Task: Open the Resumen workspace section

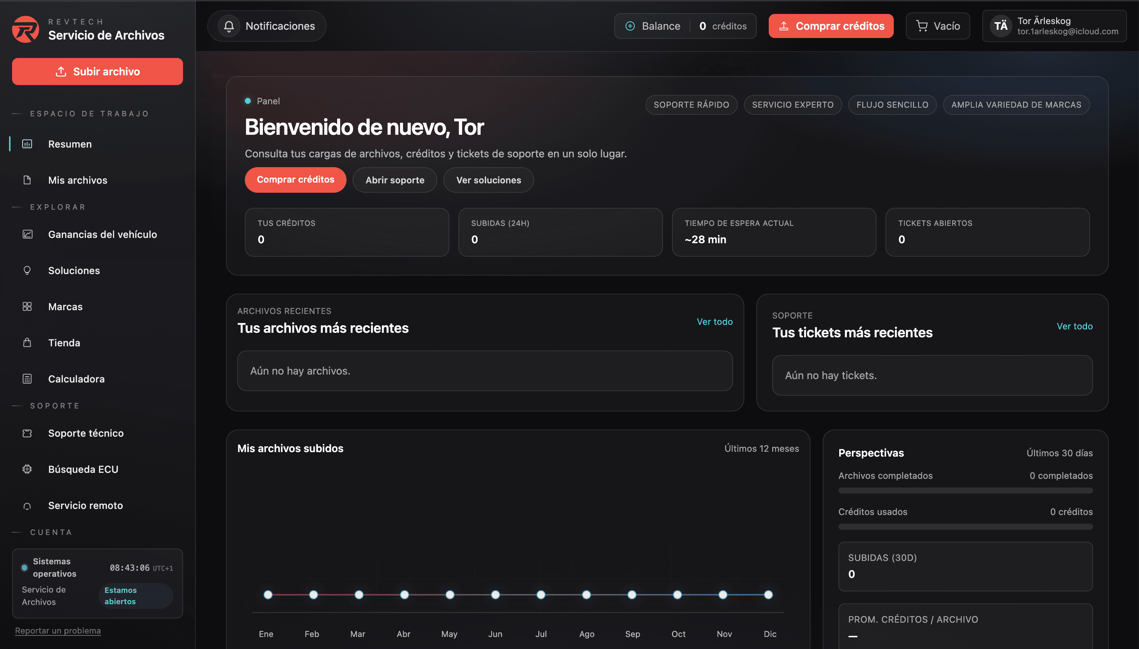Action: click(x=70, y=143)
